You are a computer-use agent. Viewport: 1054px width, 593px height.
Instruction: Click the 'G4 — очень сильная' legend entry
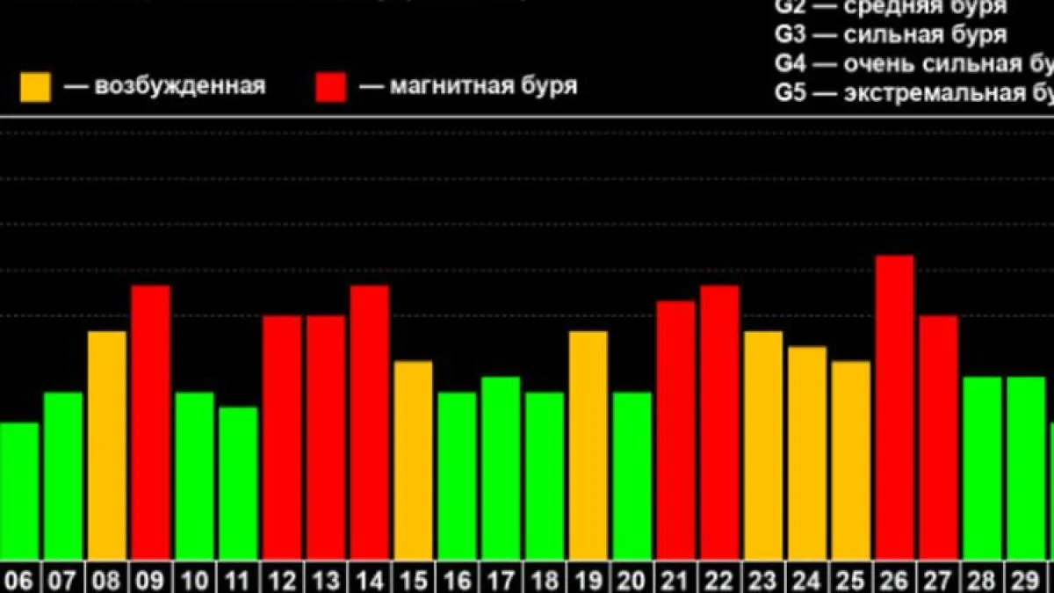click(x=913, y=64)
